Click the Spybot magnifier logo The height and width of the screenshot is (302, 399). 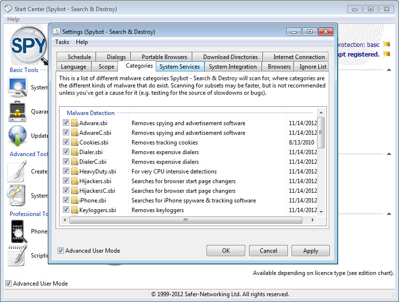(29, 45)
